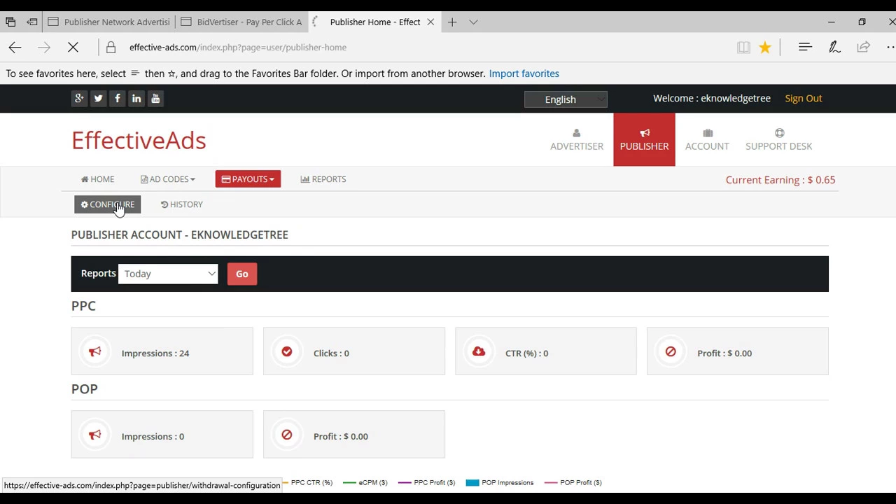Click the favorites star icon
Screen dimensions: 896x504
[x=765, y=48]
